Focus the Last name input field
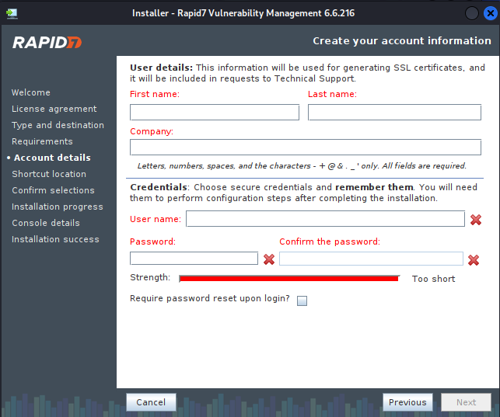The height and width of the screenshot is (417, 500). (x=394, y=113)
